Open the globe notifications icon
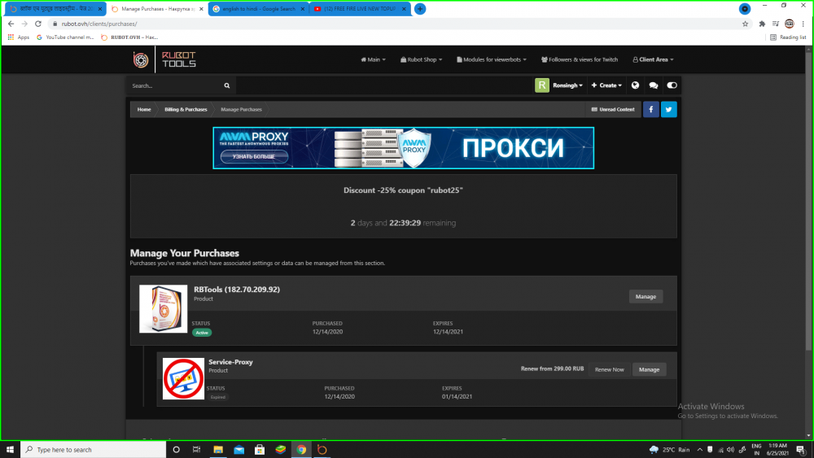814x458 pixels. point(635,85)
